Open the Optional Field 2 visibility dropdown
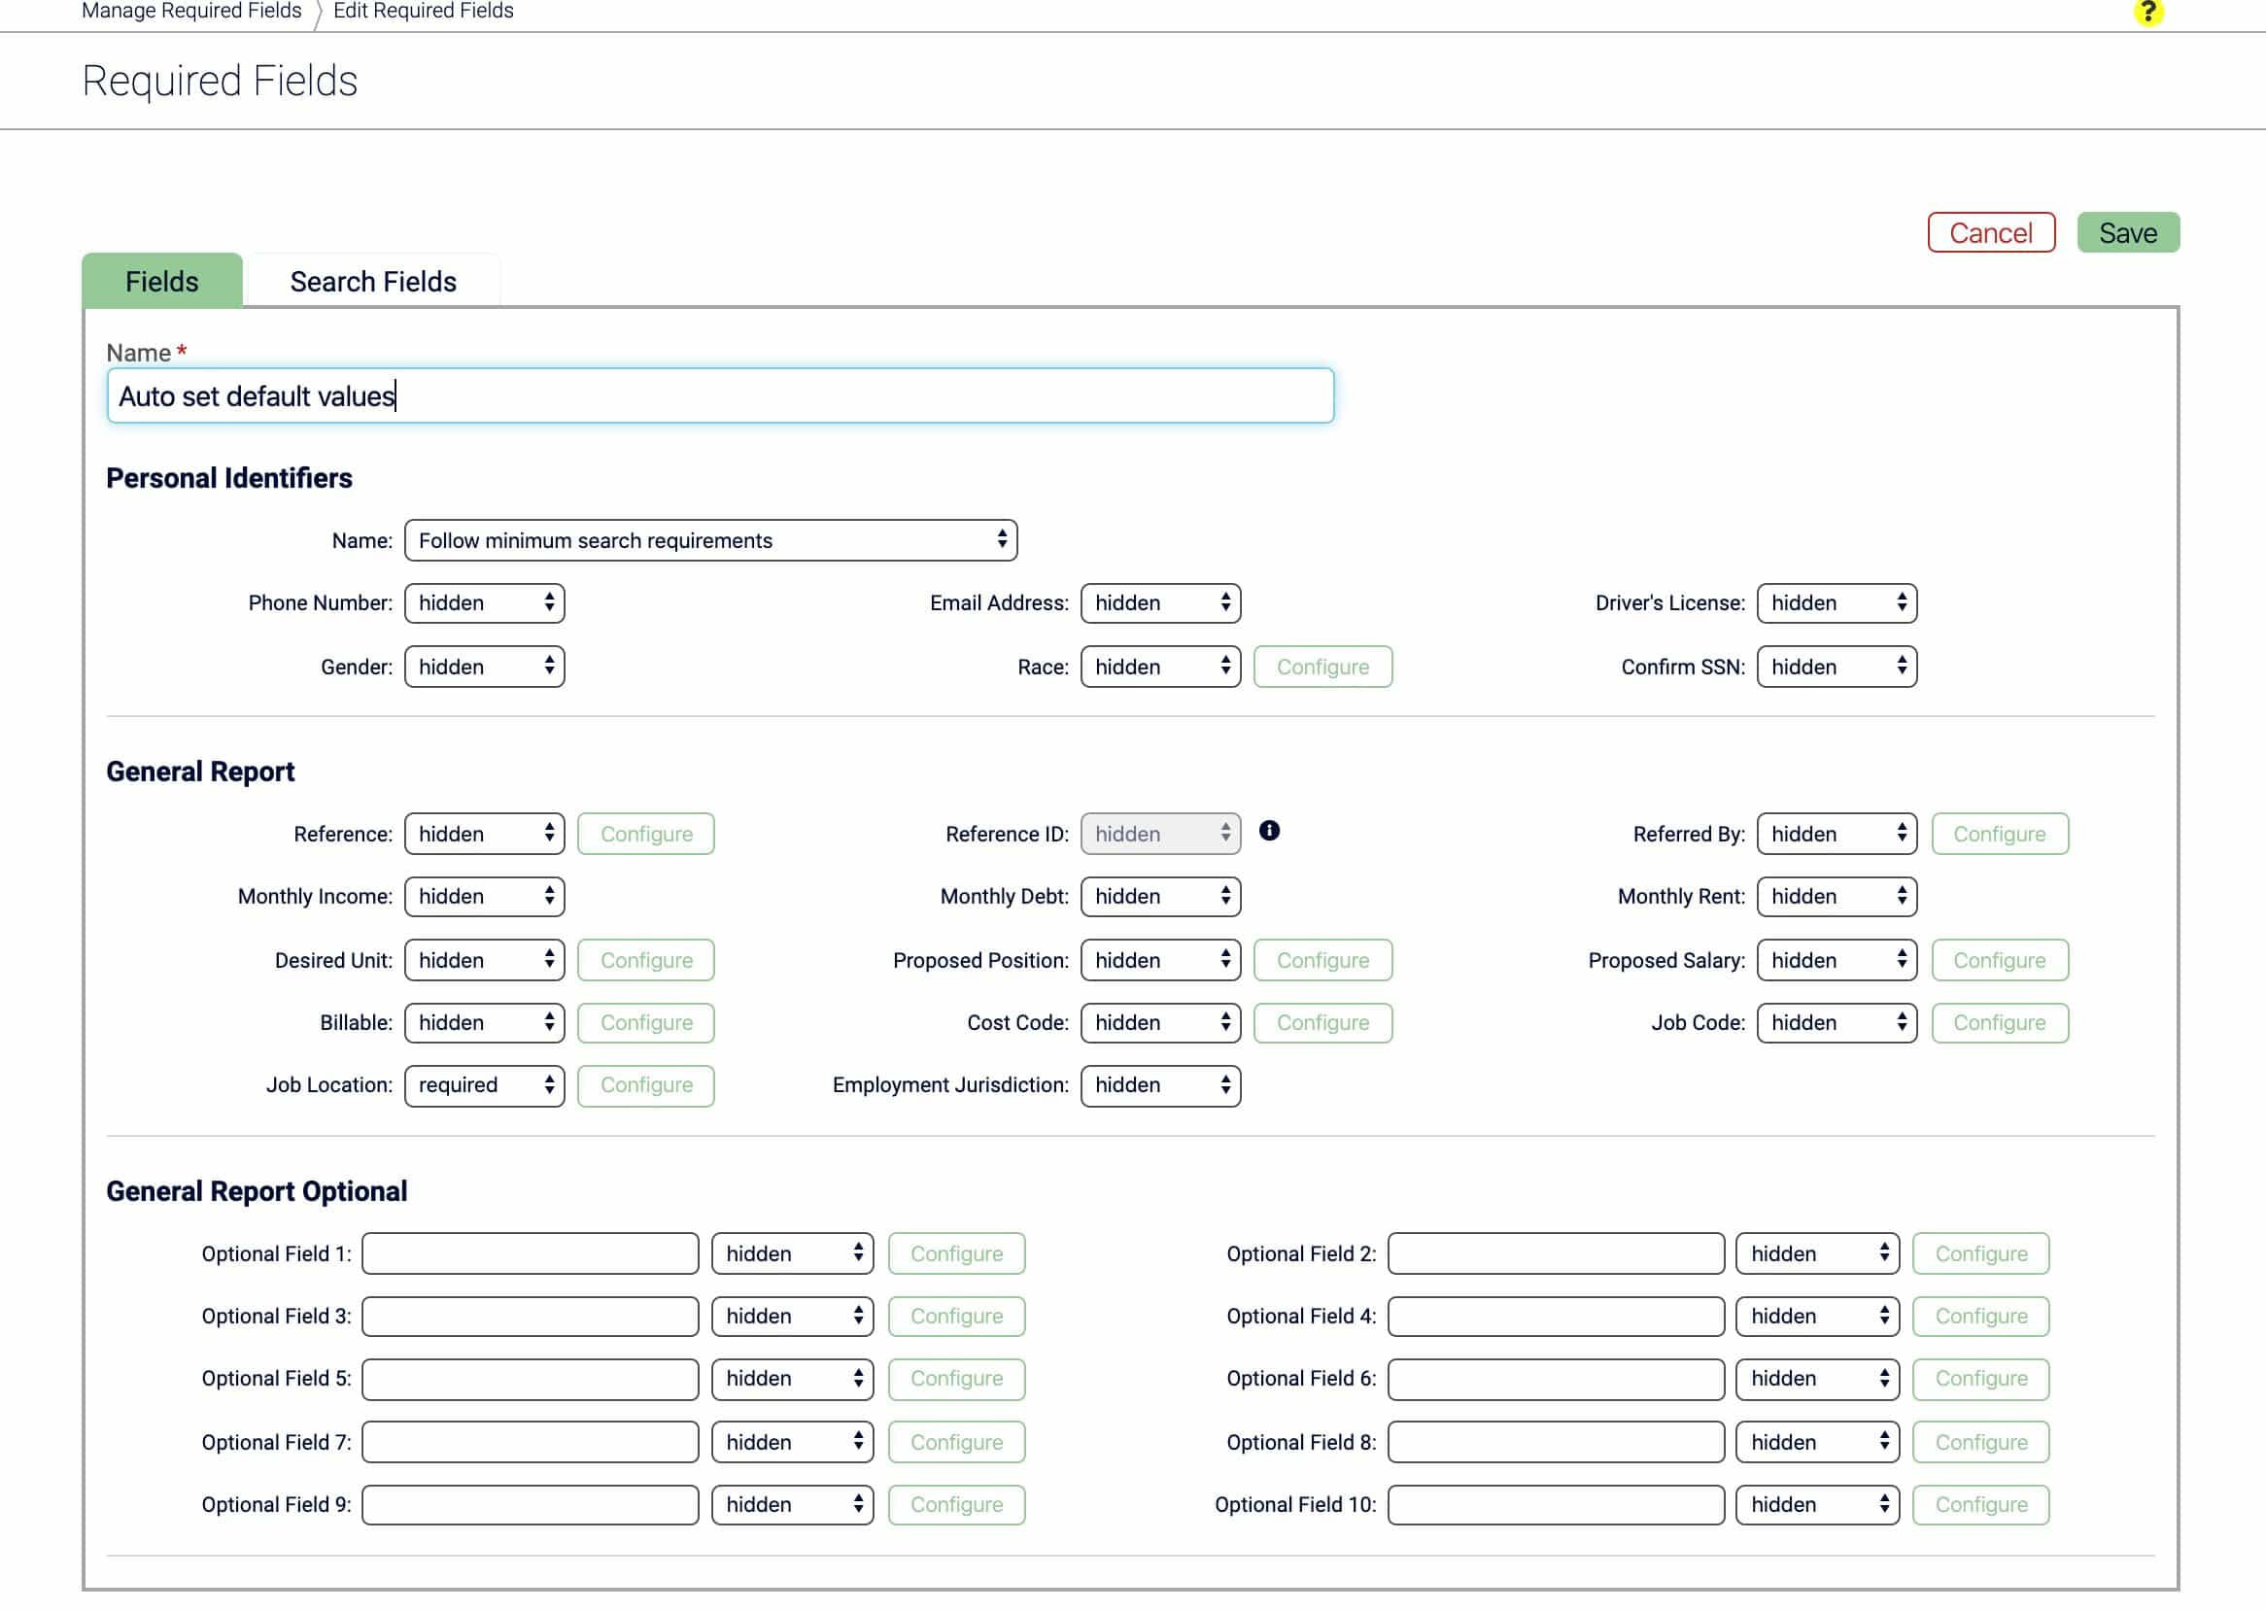This screenshot has width=2266, height=1611. pos(1818,1252)
